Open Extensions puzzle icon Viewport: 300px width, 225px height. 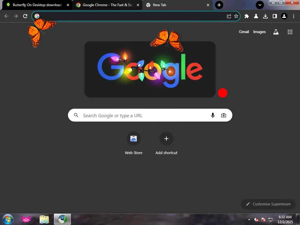[x=247, y=16]
